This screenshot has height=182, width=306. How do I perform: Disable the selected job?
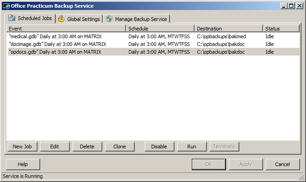[159, 147]
